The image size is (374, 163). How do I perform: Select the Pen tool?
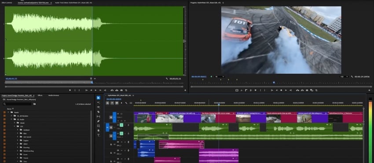[99, 121]
